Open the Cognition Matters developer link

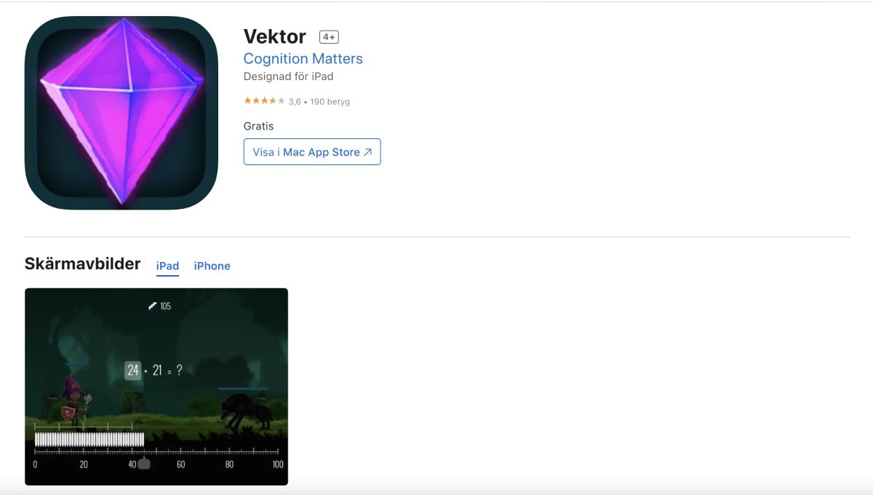click(303, 59)
